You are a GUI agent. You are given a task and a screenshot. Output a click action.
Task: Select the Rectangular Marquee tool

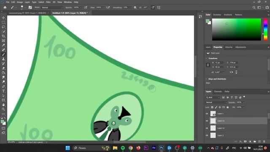coord(3,22)
